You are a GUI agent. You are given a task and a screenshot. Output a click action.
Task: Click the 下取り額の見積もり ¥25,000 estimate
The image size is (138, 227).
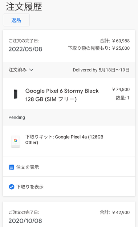(99, 48)
